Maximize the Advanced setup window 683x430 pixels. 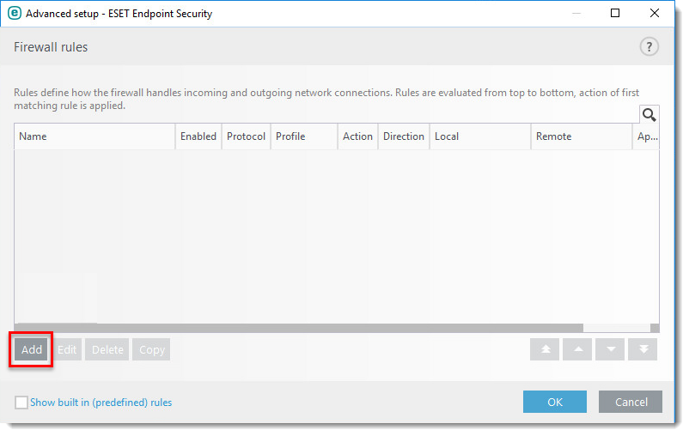click(615, 14)
